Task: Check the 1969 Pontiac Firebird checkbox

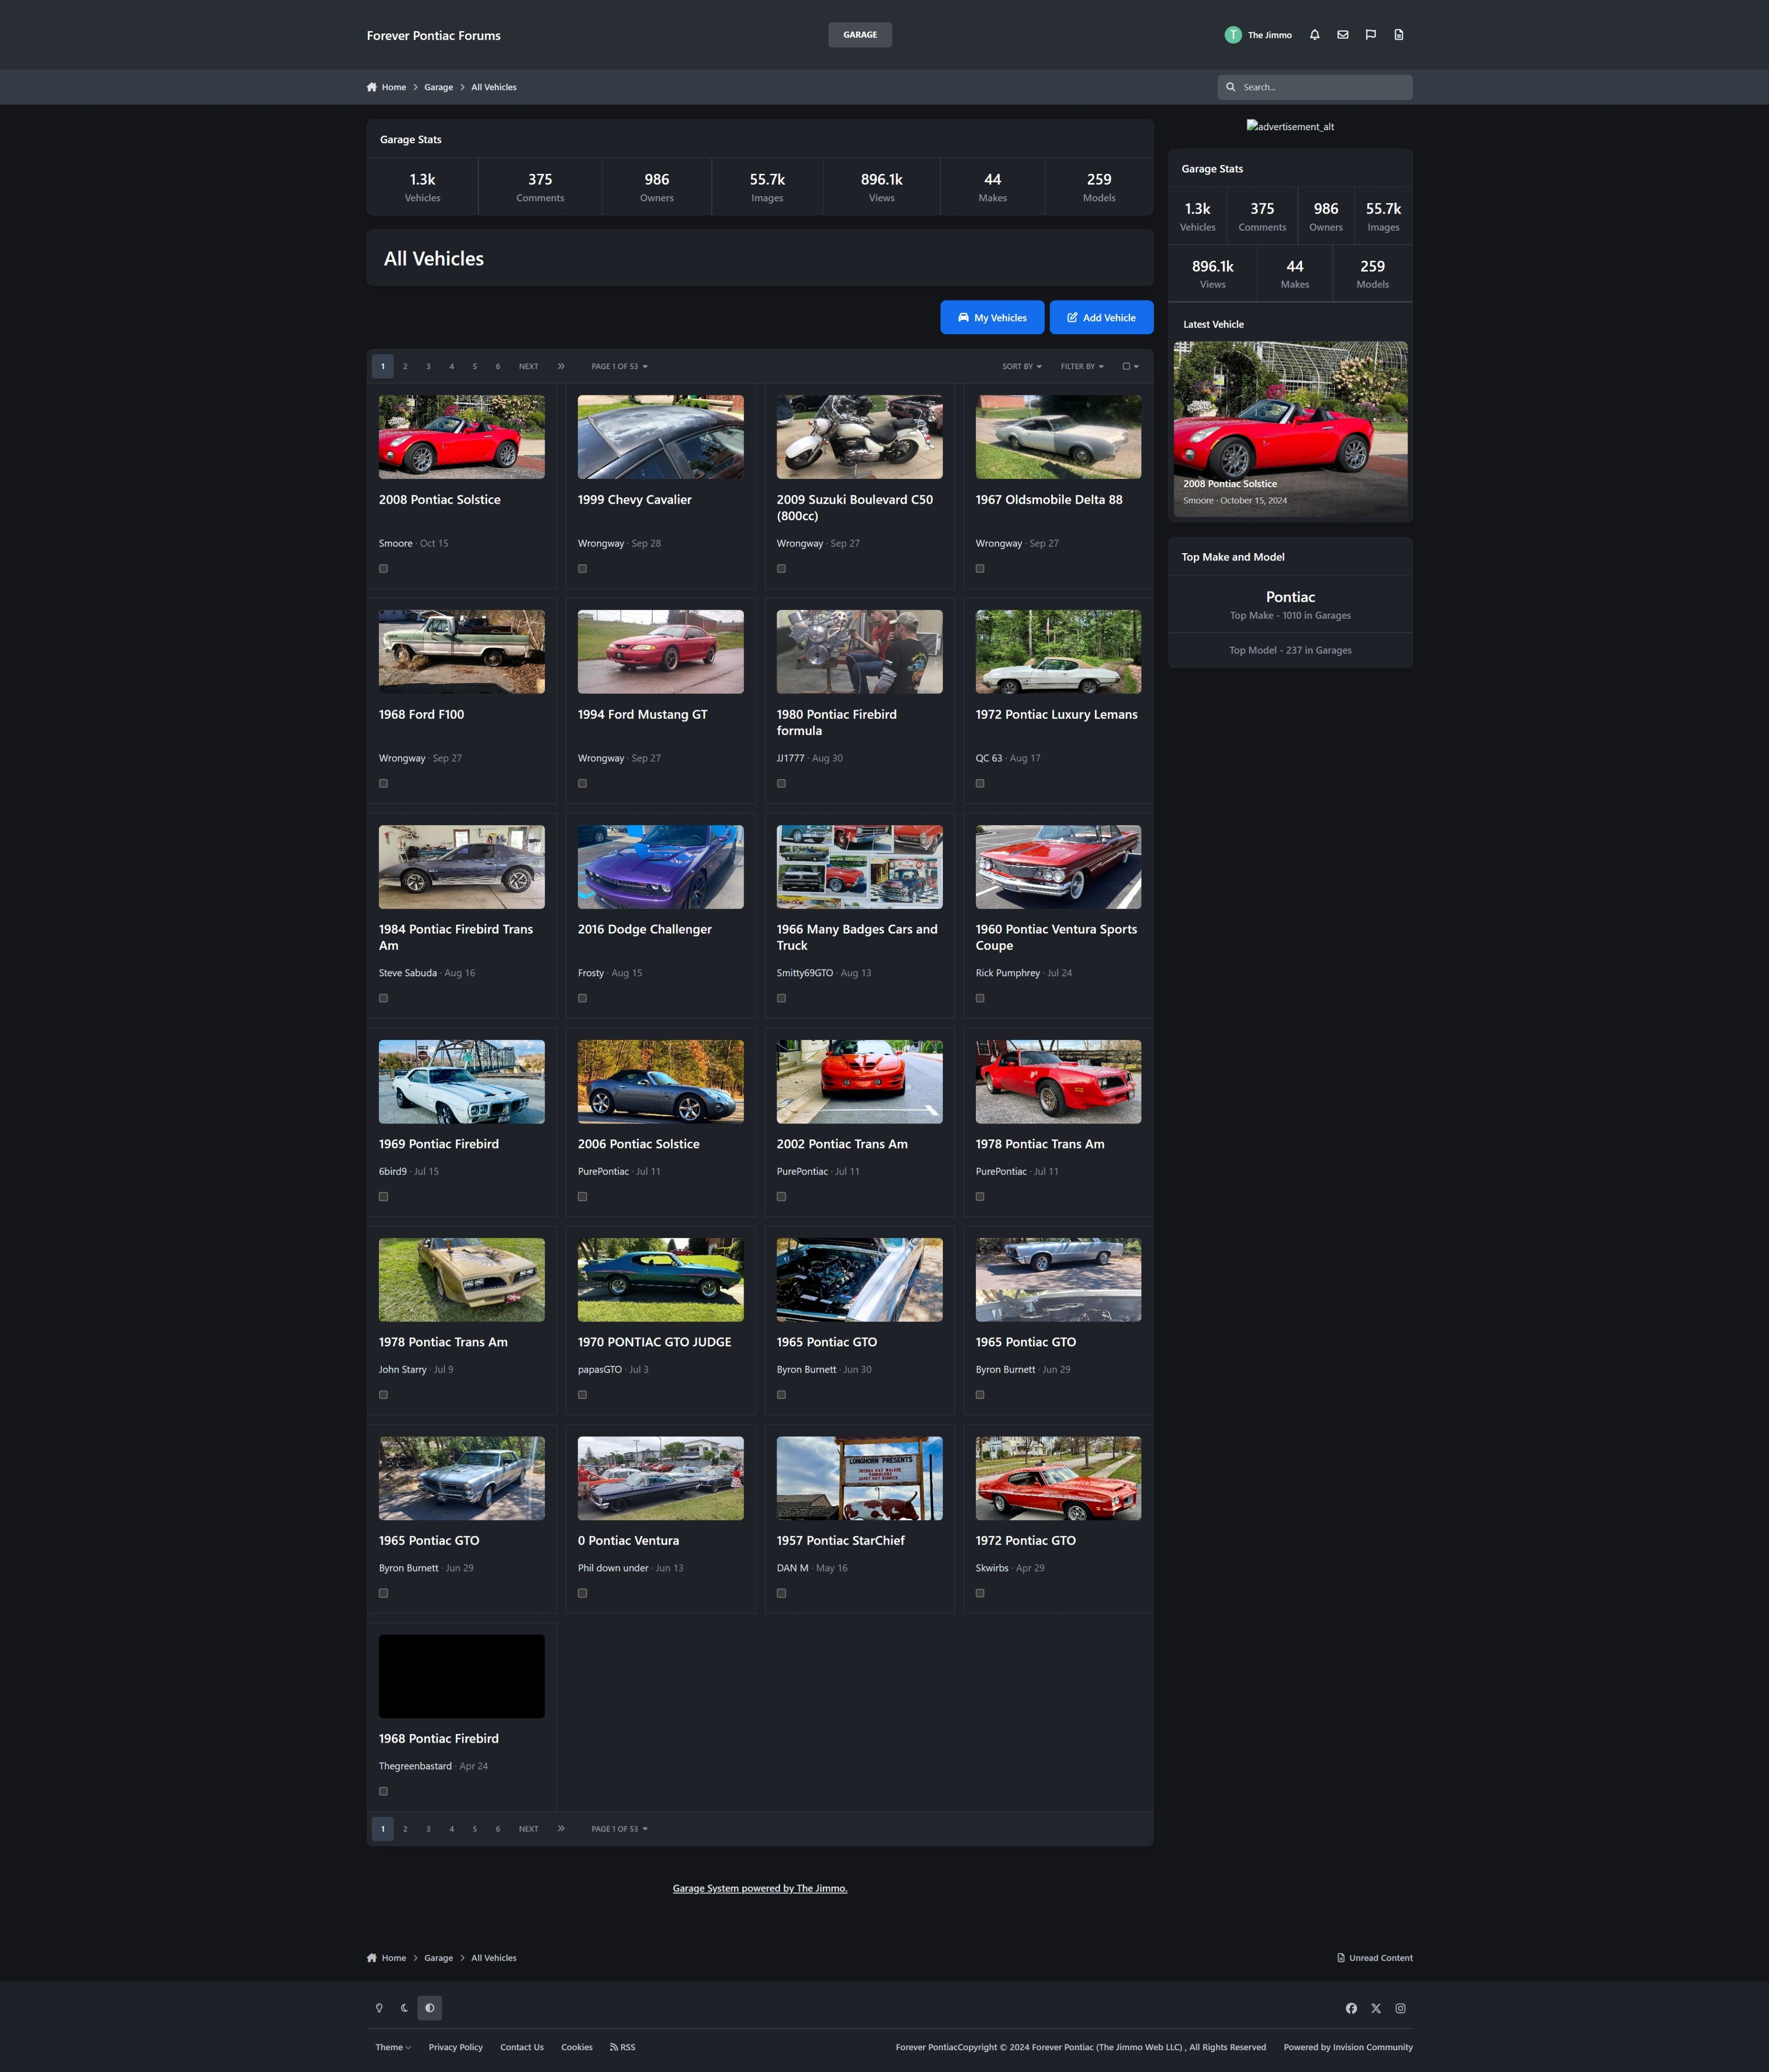Action: [x=383, y=1196]
